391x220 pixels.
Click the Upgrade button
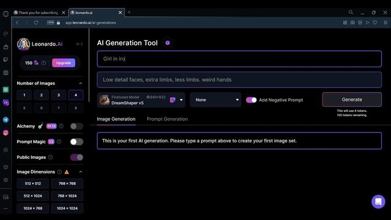64,63
